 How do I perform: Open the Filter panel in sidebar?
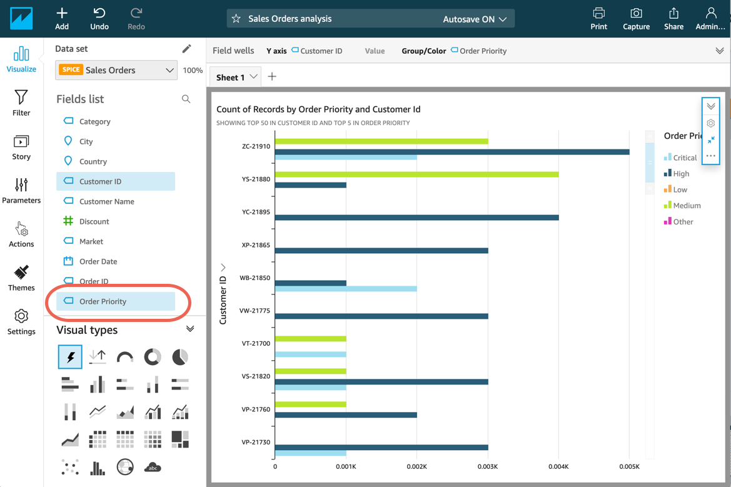(x=21, y=103)
